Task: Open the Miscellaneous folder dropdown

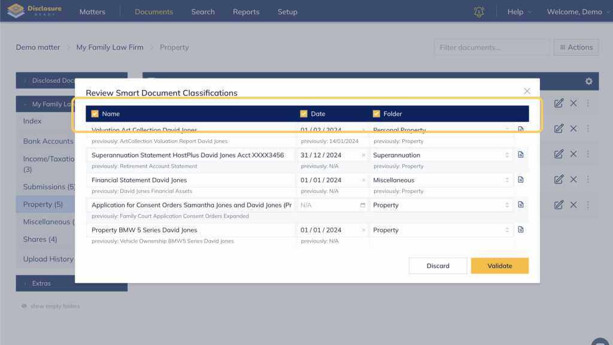Action: coord(441,180)
